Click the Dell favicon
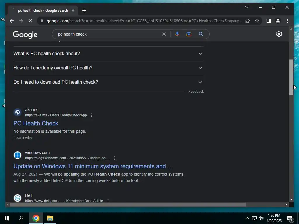The height and width of the screenshot is (224, 299). point(18,198)
